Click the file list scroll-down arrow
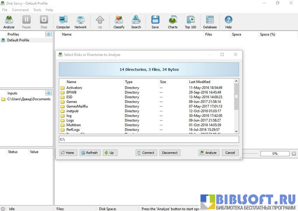Viewport: 298px width, 211px height. (x=236, y=131)
